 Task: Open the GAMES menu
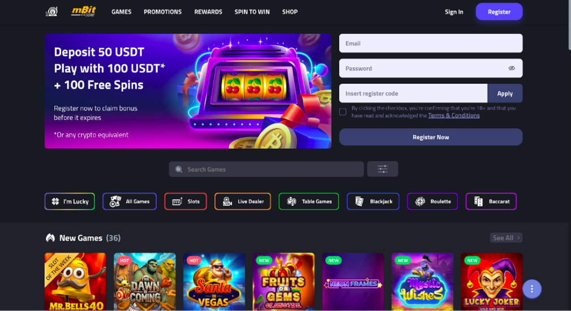[121, 12]
